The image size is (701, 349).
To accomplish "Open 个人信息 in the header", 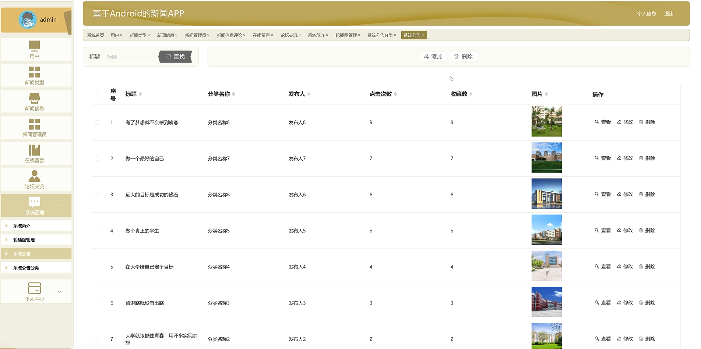I will 647,14.
